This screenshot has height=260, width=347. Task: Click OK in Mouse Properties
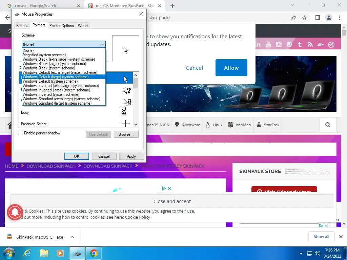[77, 156]
